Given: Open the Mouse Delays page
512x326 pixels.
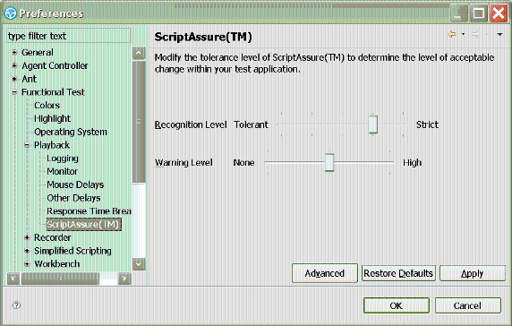Looking at the screenshot, I should pos(75,184).
